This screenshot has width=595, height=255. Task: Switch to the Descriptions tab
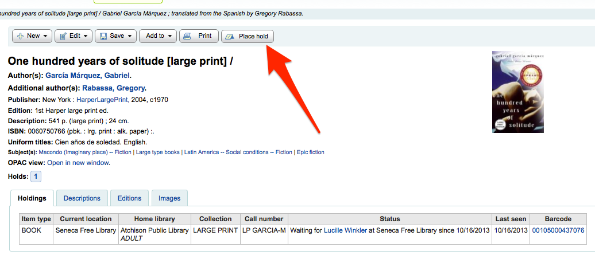(82, 198)
